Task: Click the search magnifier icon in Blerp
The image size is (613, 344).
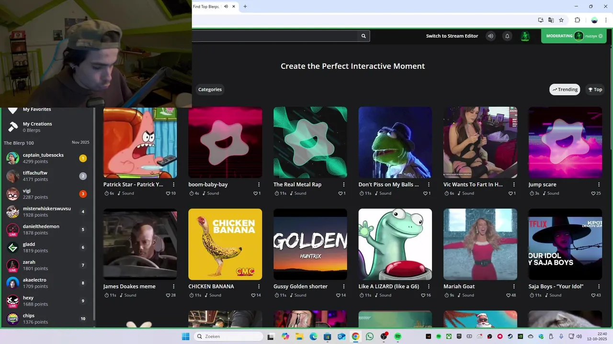Action: (x=363, y=36)
